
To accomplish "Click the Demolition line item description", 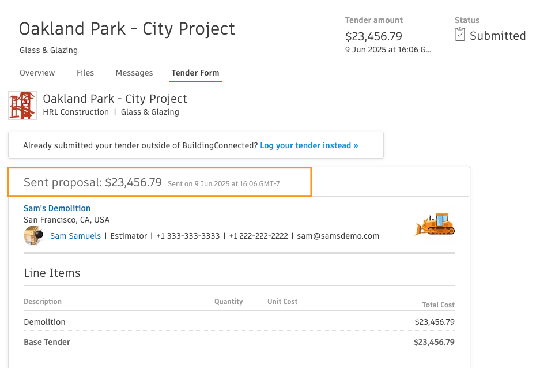I will [x=44, y=322].
